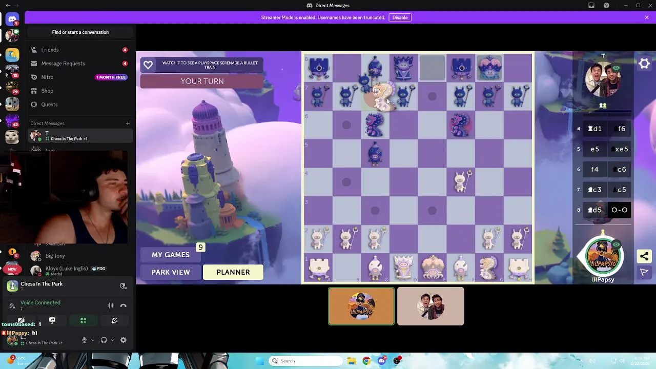Select white knight on g1
This screenshot has width=656, height=369.
click(x=489, y=266)
